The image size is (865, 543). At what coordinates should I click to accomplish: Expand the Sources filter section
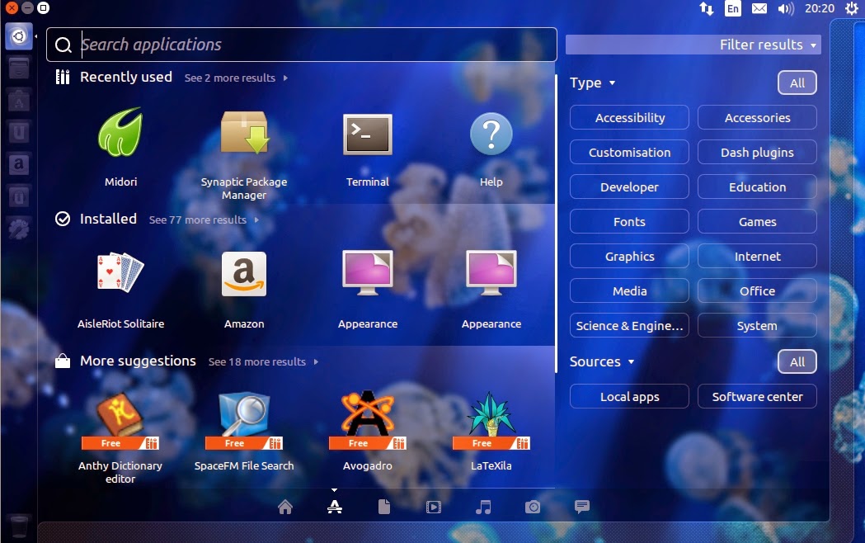[x=601, y=361]
